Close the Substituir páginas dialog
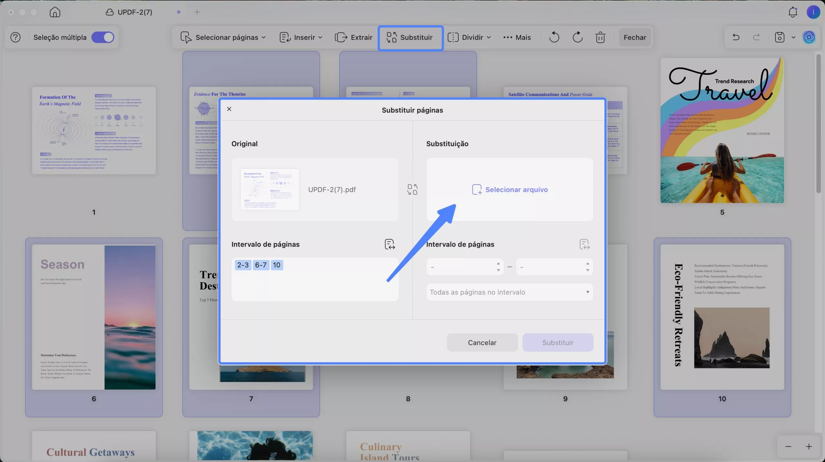The width and height of the screenshot is (825, 462). click(x=229, y=109)
